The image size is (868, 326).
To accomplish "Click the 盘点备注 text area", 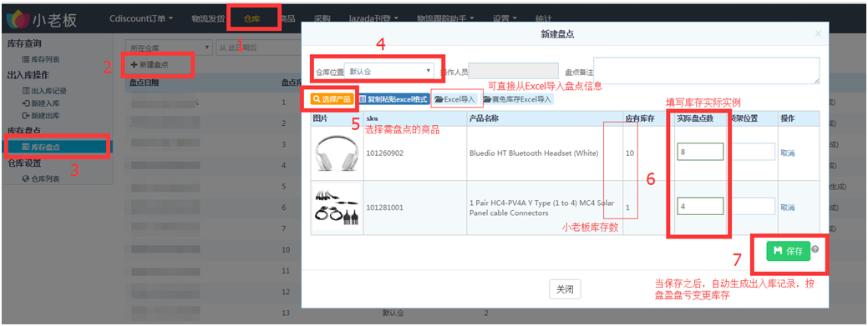I will [x=707, y=71].
